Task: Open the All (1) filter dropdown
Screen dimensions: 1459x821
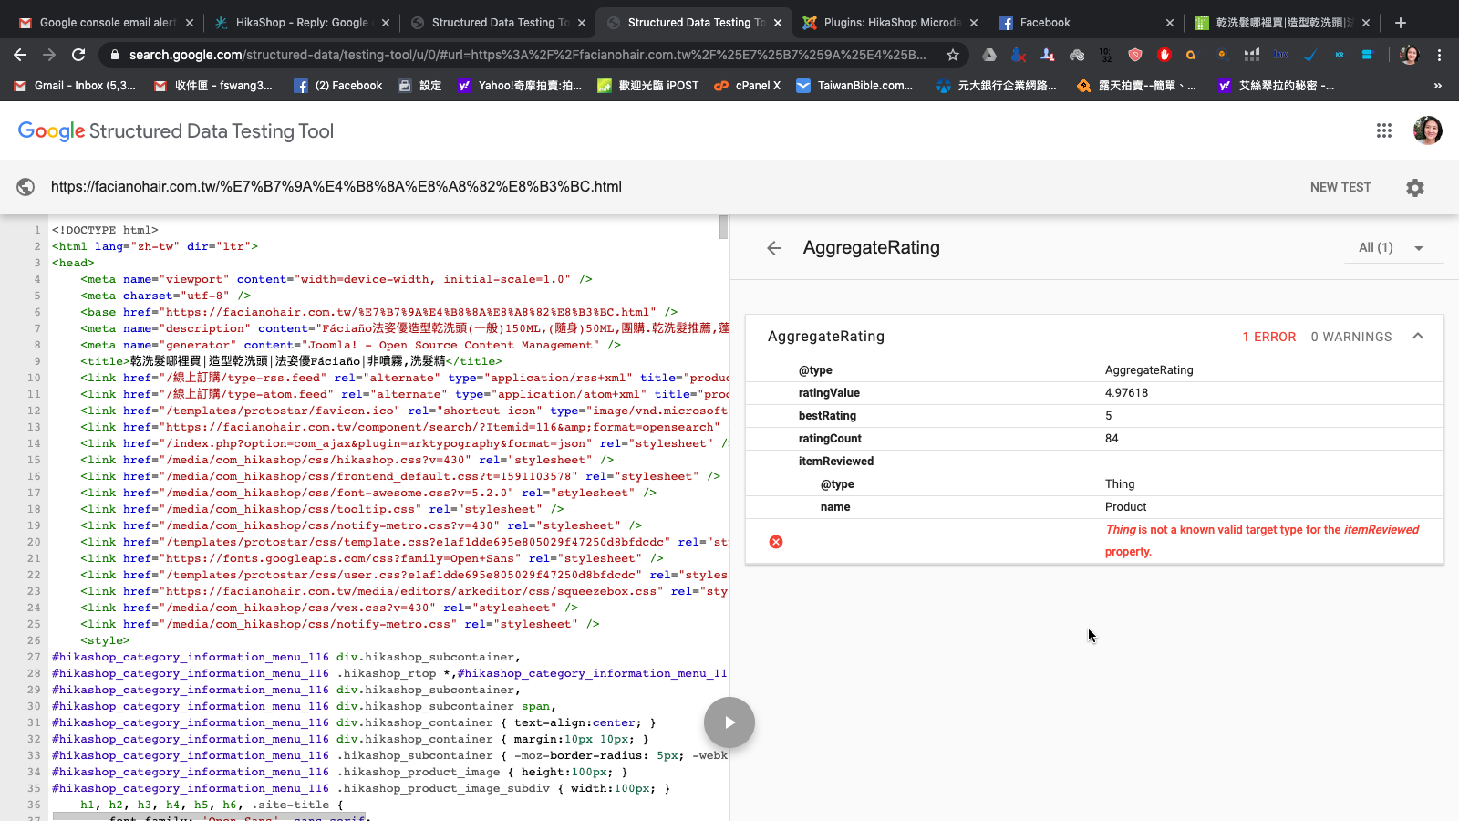Action: coord(1392,248)
